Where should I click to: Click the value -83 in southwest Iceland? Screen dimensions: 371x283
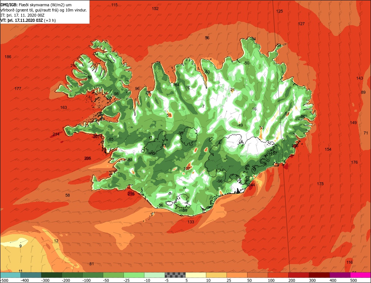129,160
